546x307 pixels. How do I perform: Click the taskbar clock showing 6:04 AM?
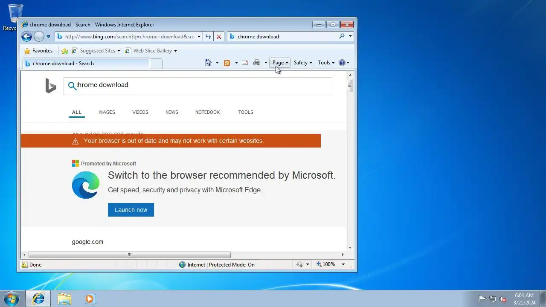pyautogui.click(x=524, y=299)
